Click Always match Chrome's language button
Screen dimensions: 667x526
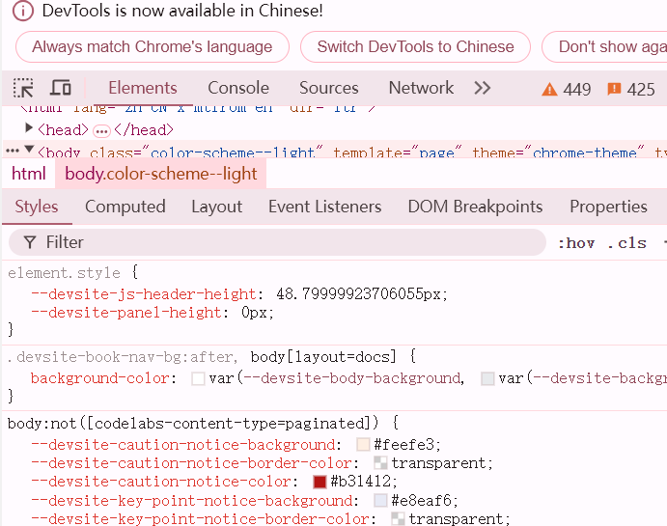(x=153, y=46)
